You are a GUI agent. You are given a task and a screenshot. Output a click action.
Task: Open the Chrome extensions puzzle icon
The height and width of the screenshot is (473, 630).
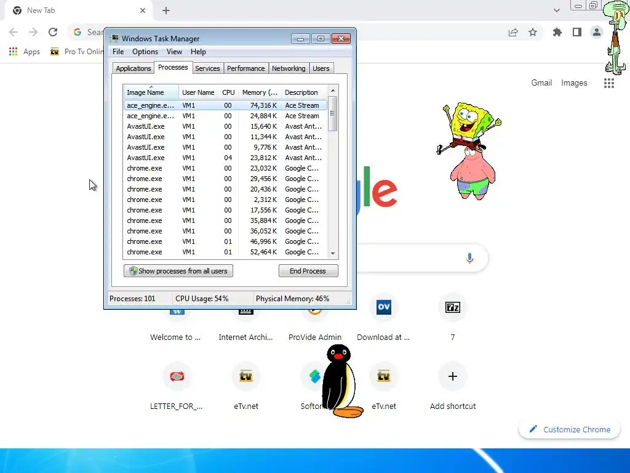tap(557, 32)
